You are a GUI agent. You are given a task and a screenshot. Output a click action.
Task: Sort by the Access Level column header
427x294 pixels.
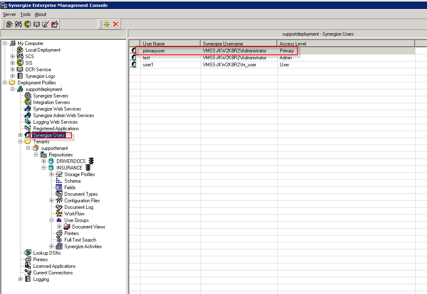pyautogui.click(x=346, y=43)
